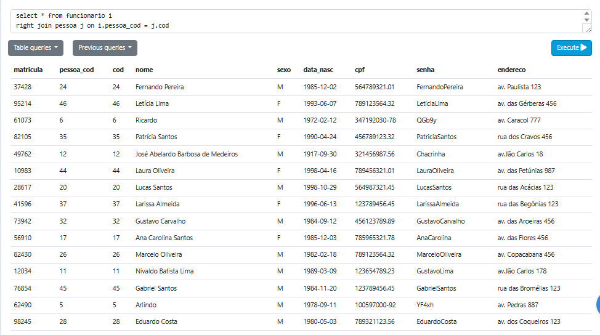Click the name Nivaldo Batista Lima
600x335 pixels.
pos(164,271)
